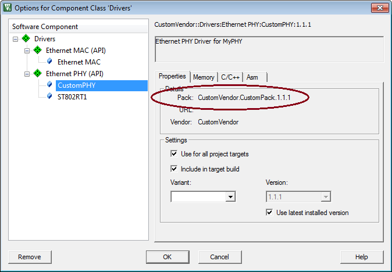
Task: Switch to the Memory tab
Action: point(204,77)
